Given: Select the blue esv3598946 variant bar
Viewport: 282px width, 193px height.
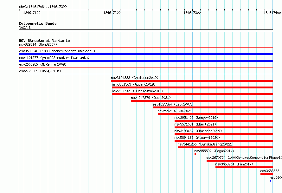Looking at the screenshot, I should click(146, 54).
